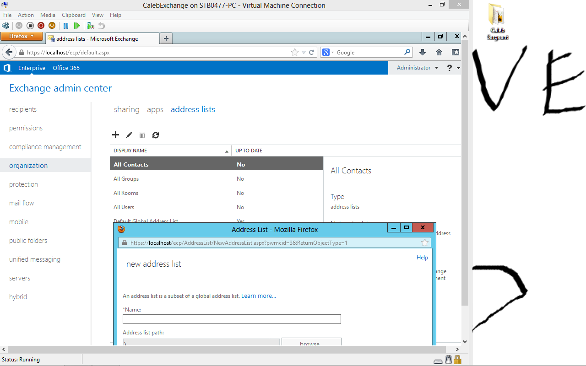
Task: Add a new address list with the plus icon
Action: [115, 135]
